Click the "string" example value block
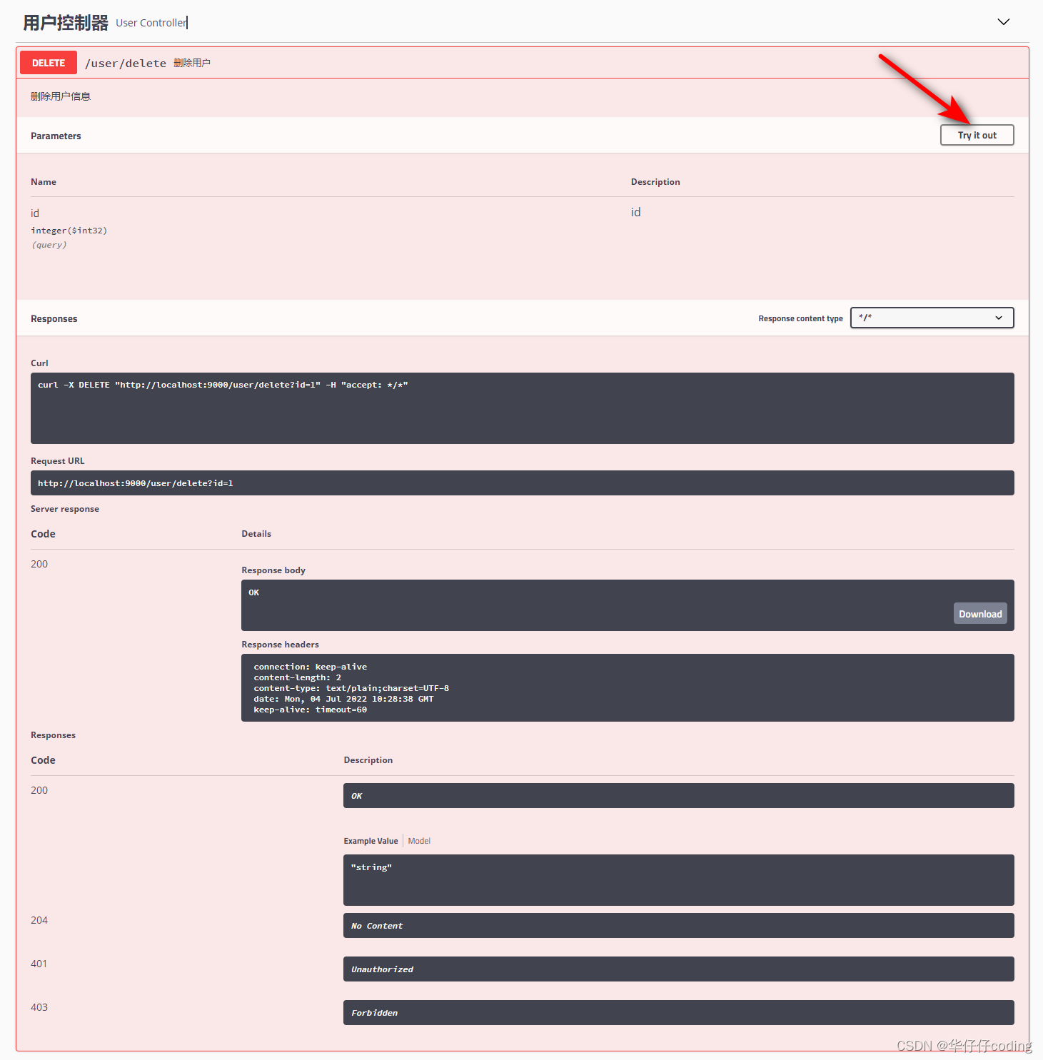1043x1060 pixels. [x=678, y=879]
